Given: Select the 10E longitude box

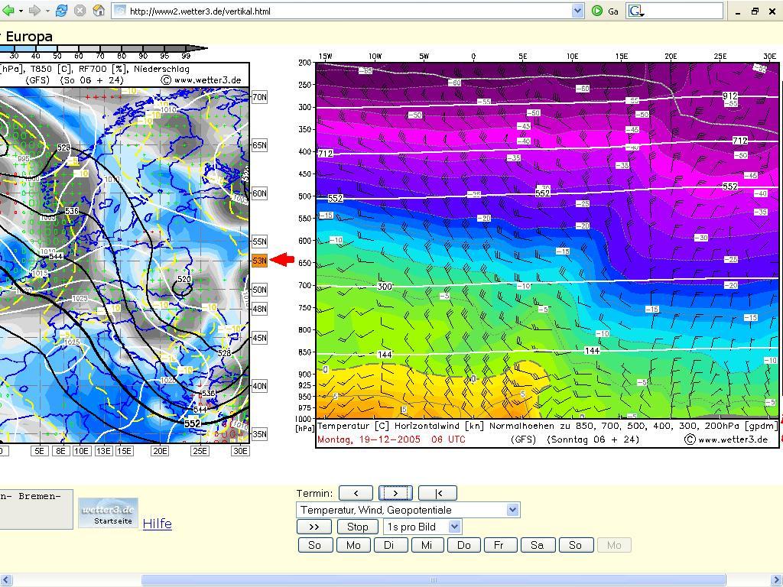Looking at the screenshot, I should 81,451.
